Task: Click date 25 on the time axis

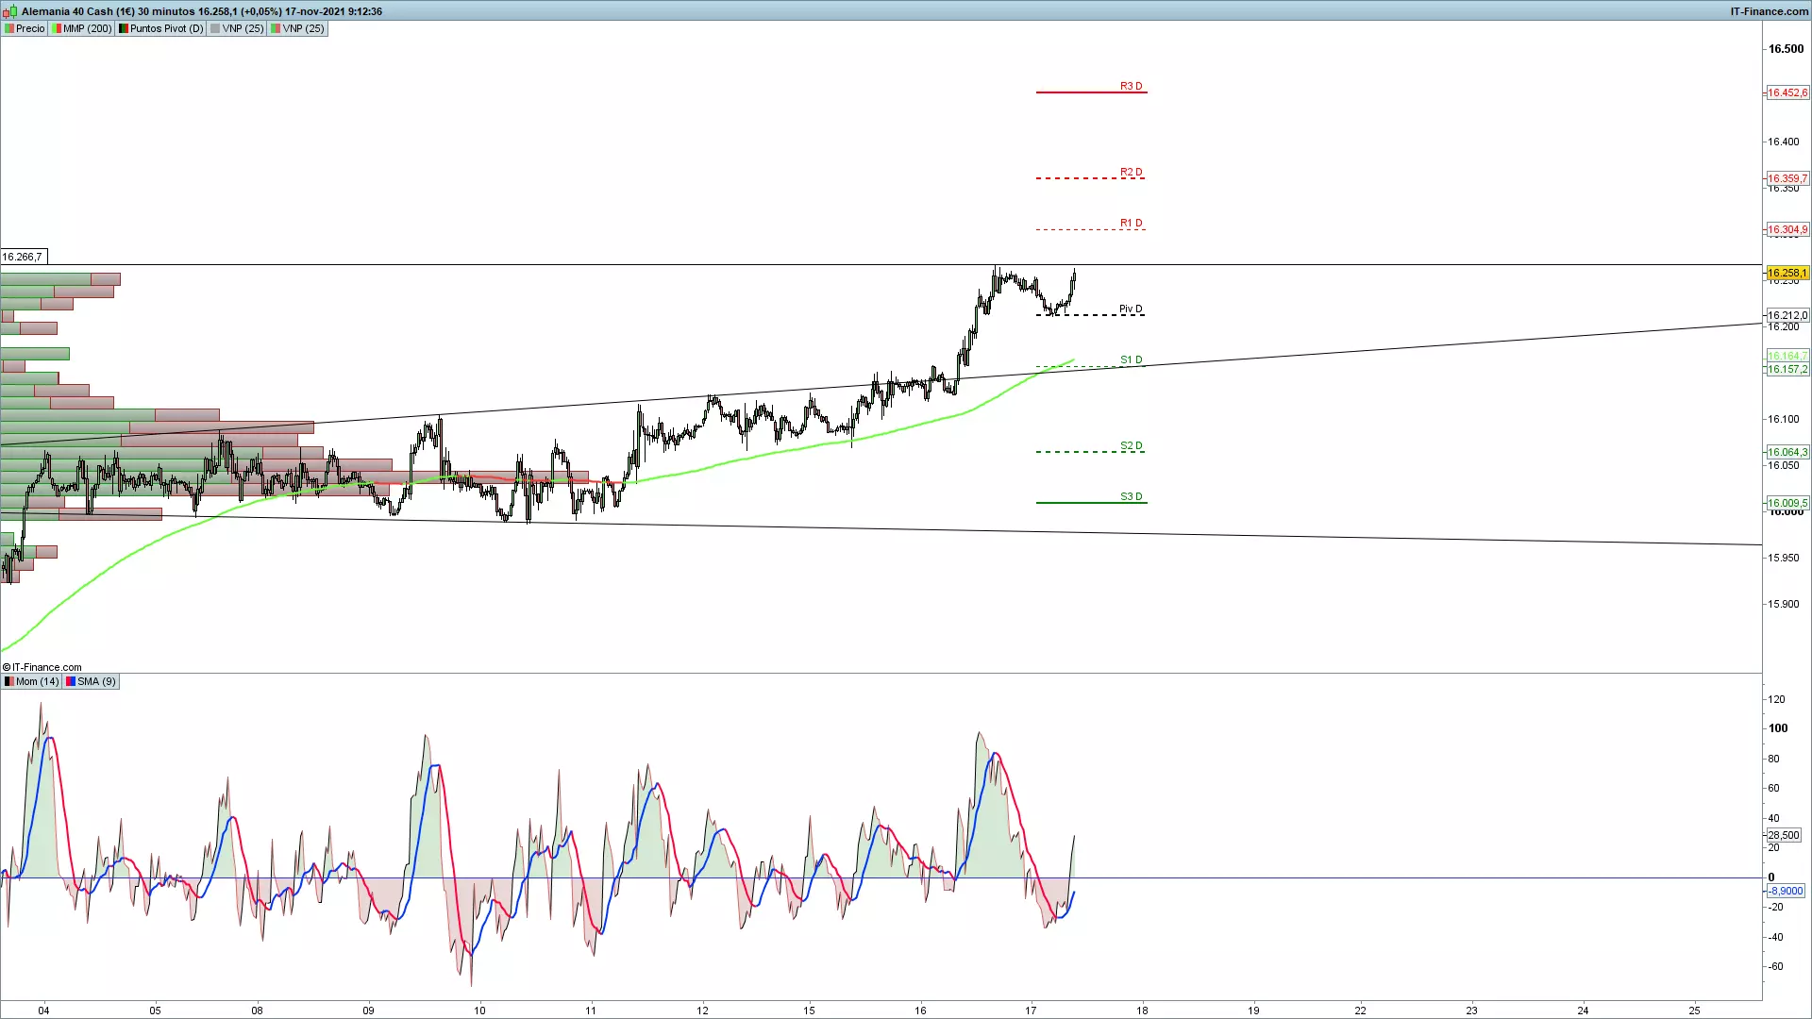Action: (1694, 1011)
